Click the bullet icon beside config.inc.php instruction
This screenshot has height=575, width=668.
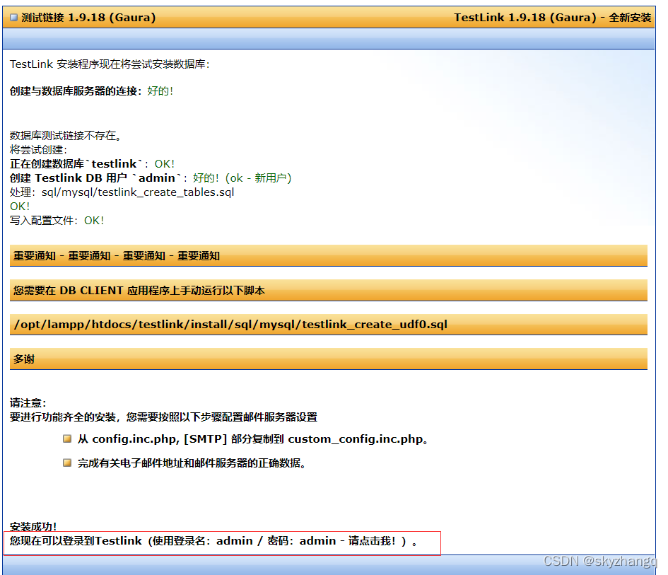(x=67, y=438)
